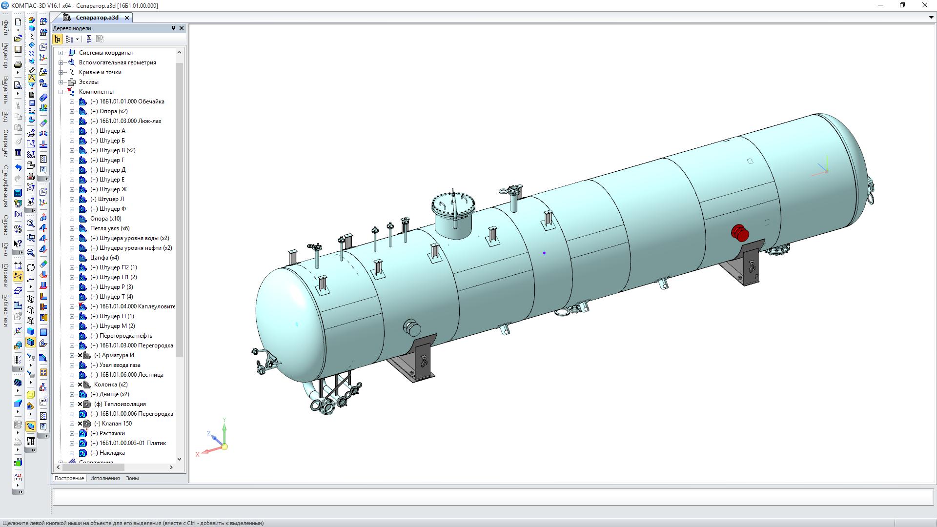Open the tree composition dropdown arrow
The image size is (937, 527).
(77, 40)
